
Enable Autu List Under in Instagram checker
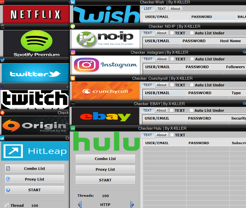coord(192,59)
